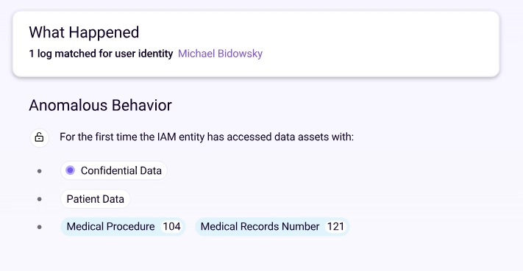Click the '1 log matched for user identity' text
Screen dimensions: 523x271
(101, 54)
